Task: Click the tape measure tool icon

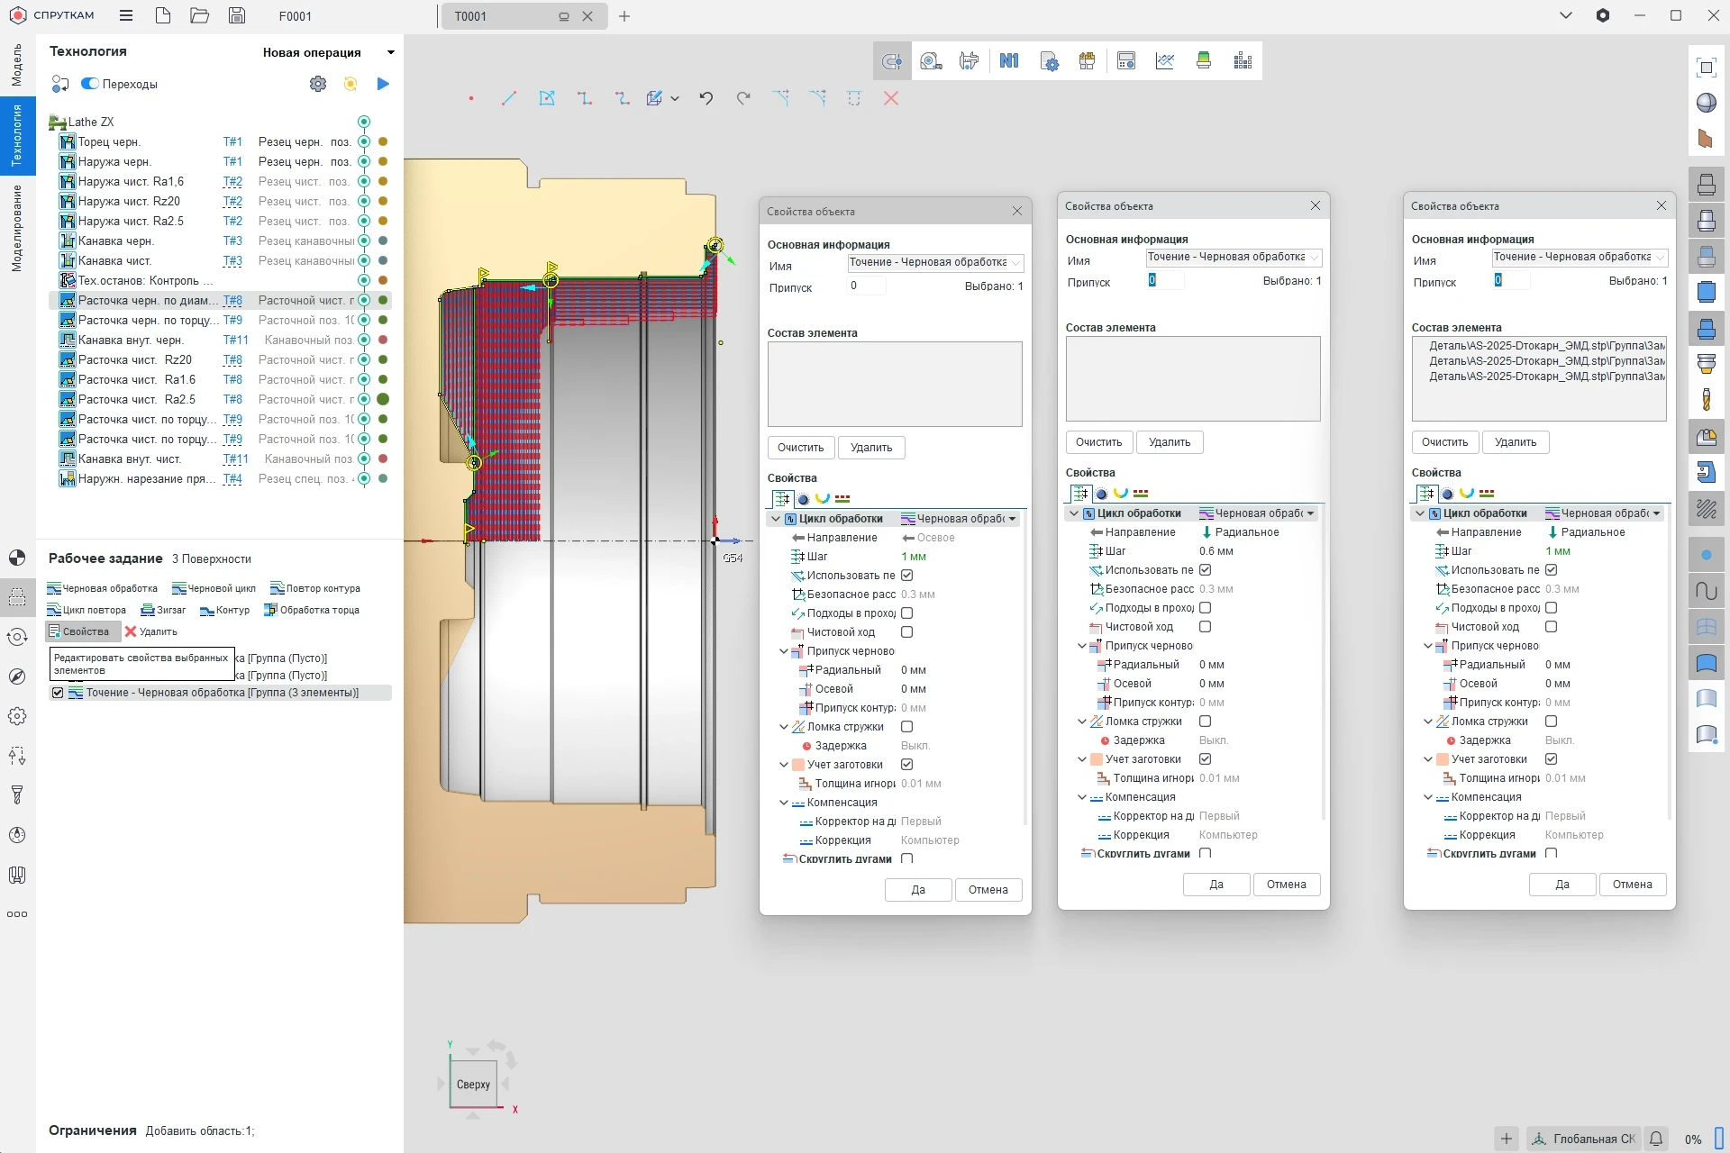Action: point(931,61)
